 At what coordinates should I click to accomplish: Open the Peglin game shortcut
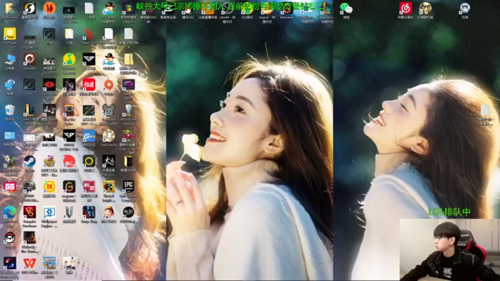128,9
